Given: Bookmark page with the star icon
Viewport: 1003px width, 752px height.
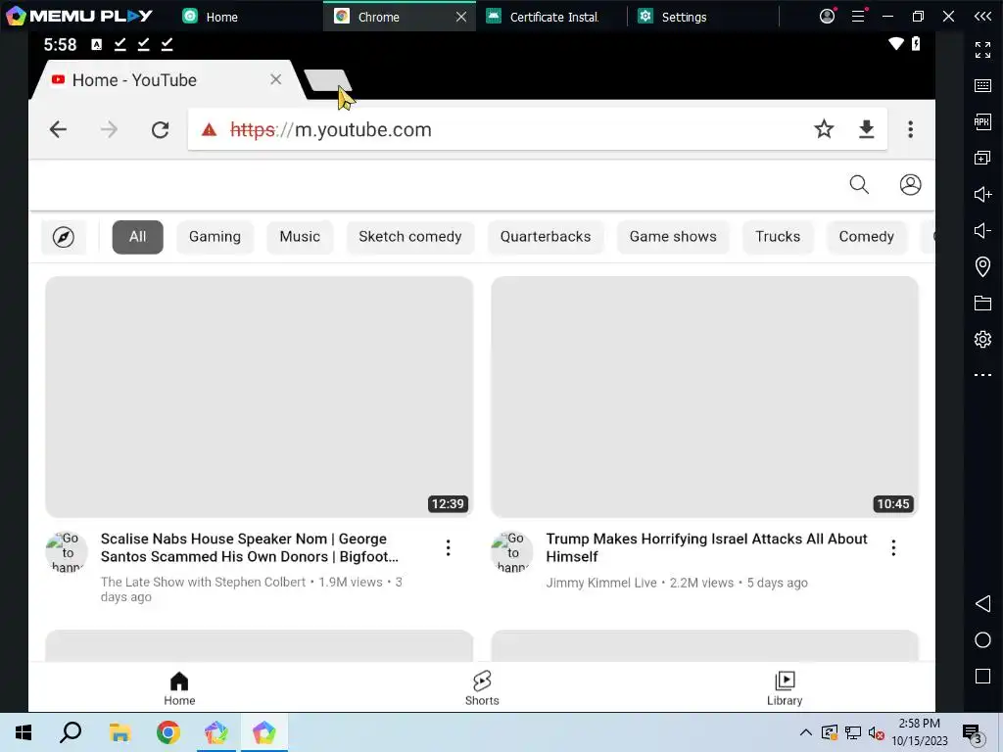Looking at the screenshot, I should click(824, 129).
